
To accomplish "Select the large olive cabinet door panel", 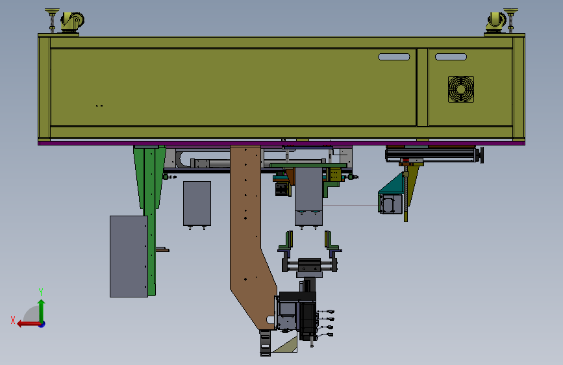I will [233, 87].
